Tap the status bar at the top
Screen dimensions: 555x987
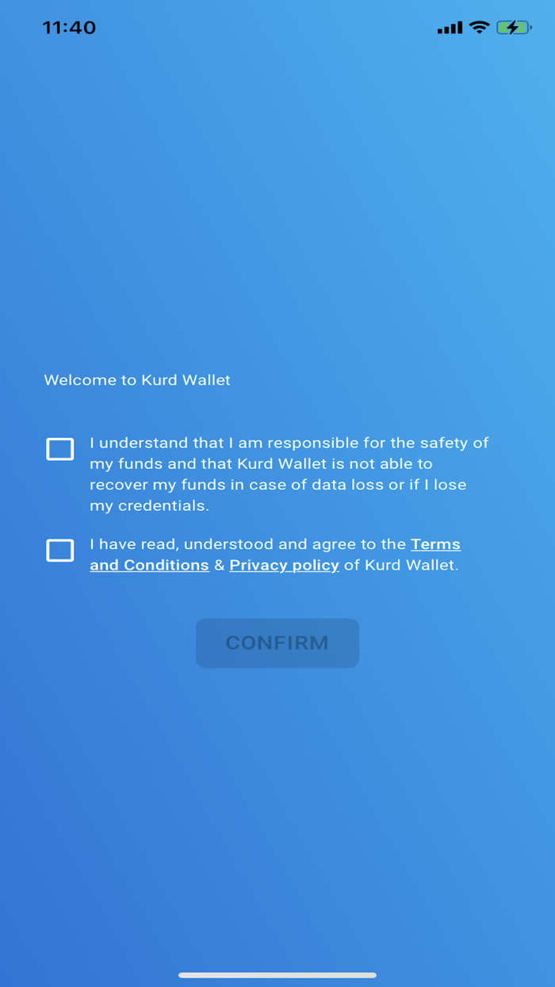click(x=277, y=26)
